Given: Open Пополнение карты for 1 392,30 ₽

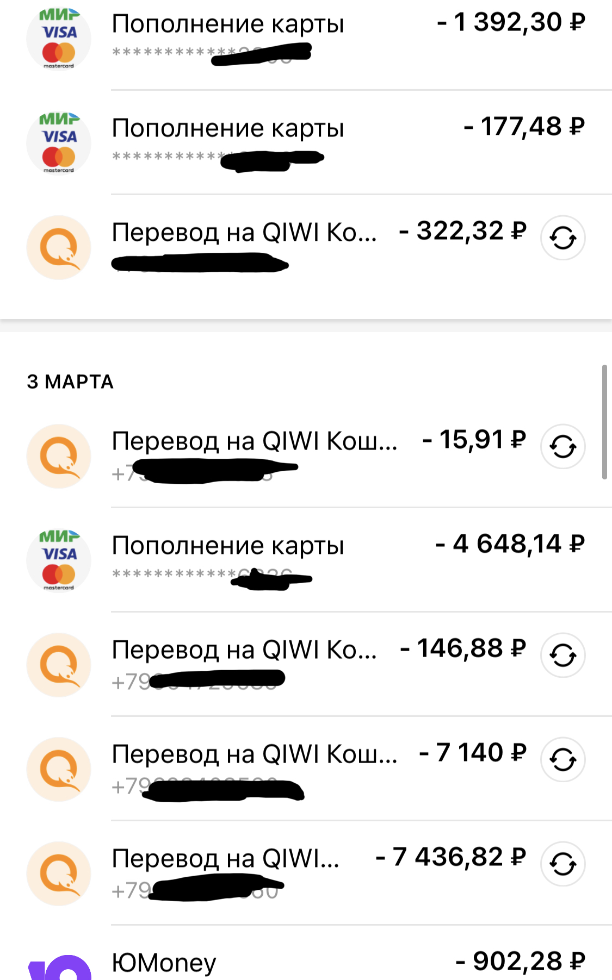Looking at the screenshot, I should pos(227,24).
